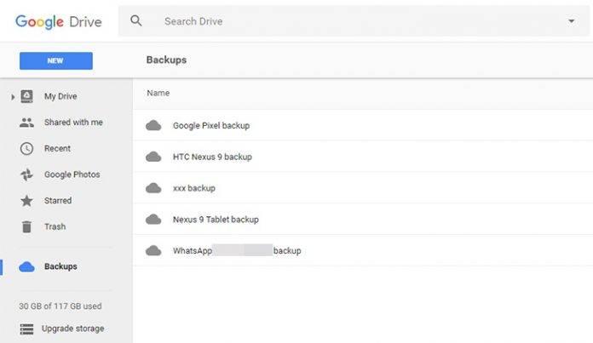Viewport: 593px width, 343px height.
Task: Select Backups in the sidebar
Action: [x=60, y=266]
